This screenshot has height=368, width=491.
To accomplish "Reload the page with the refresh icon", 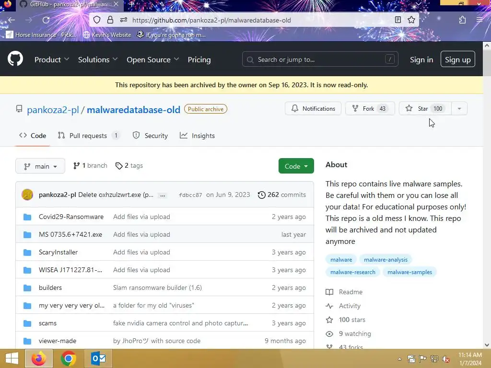I will [46, 20].
